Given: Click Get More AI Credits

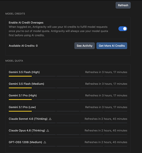Looking at the screenshot, I should pos(112,46).
